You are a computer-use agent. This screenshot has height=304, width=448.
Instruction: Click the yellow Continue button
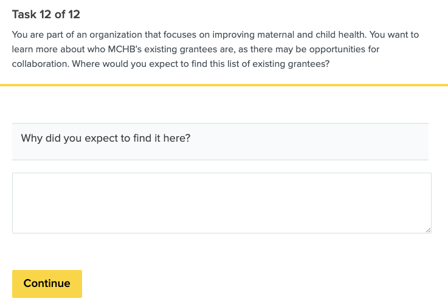tap(47, 283)
